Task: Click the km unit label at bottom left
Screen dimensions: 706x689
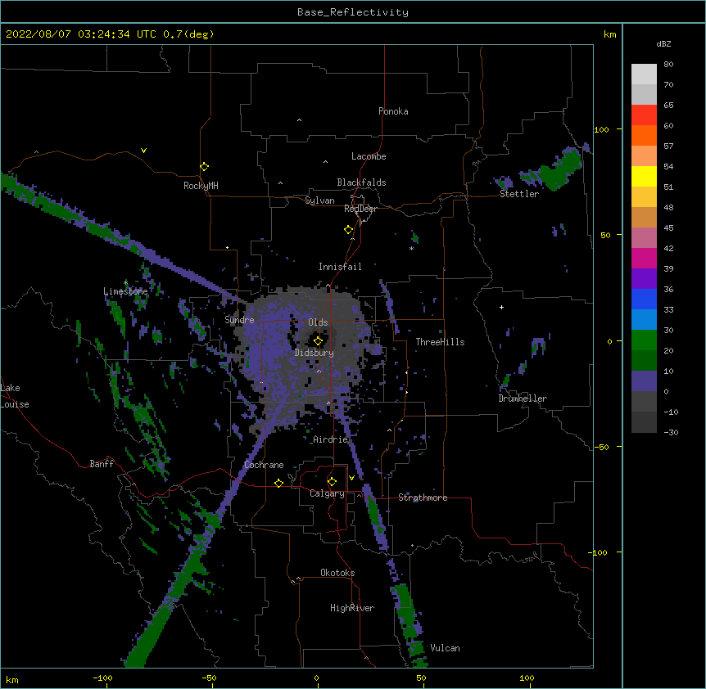Action: click(11, 680)
